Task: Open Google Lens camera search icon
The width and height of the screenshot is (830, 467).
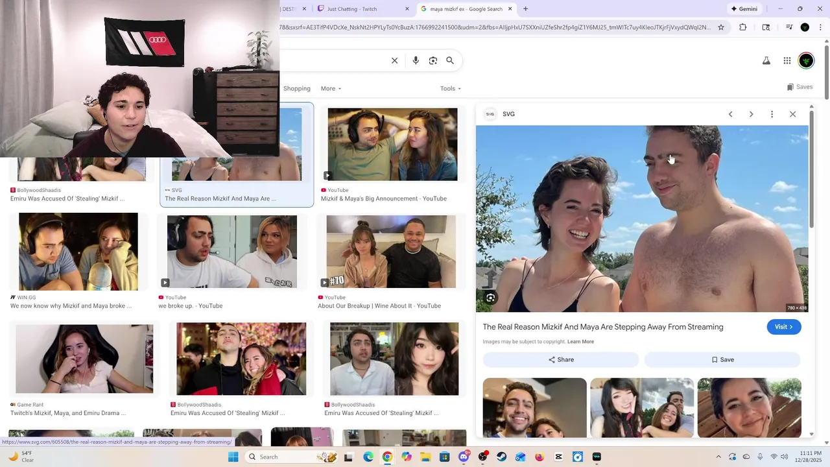Action: (433, 60)
